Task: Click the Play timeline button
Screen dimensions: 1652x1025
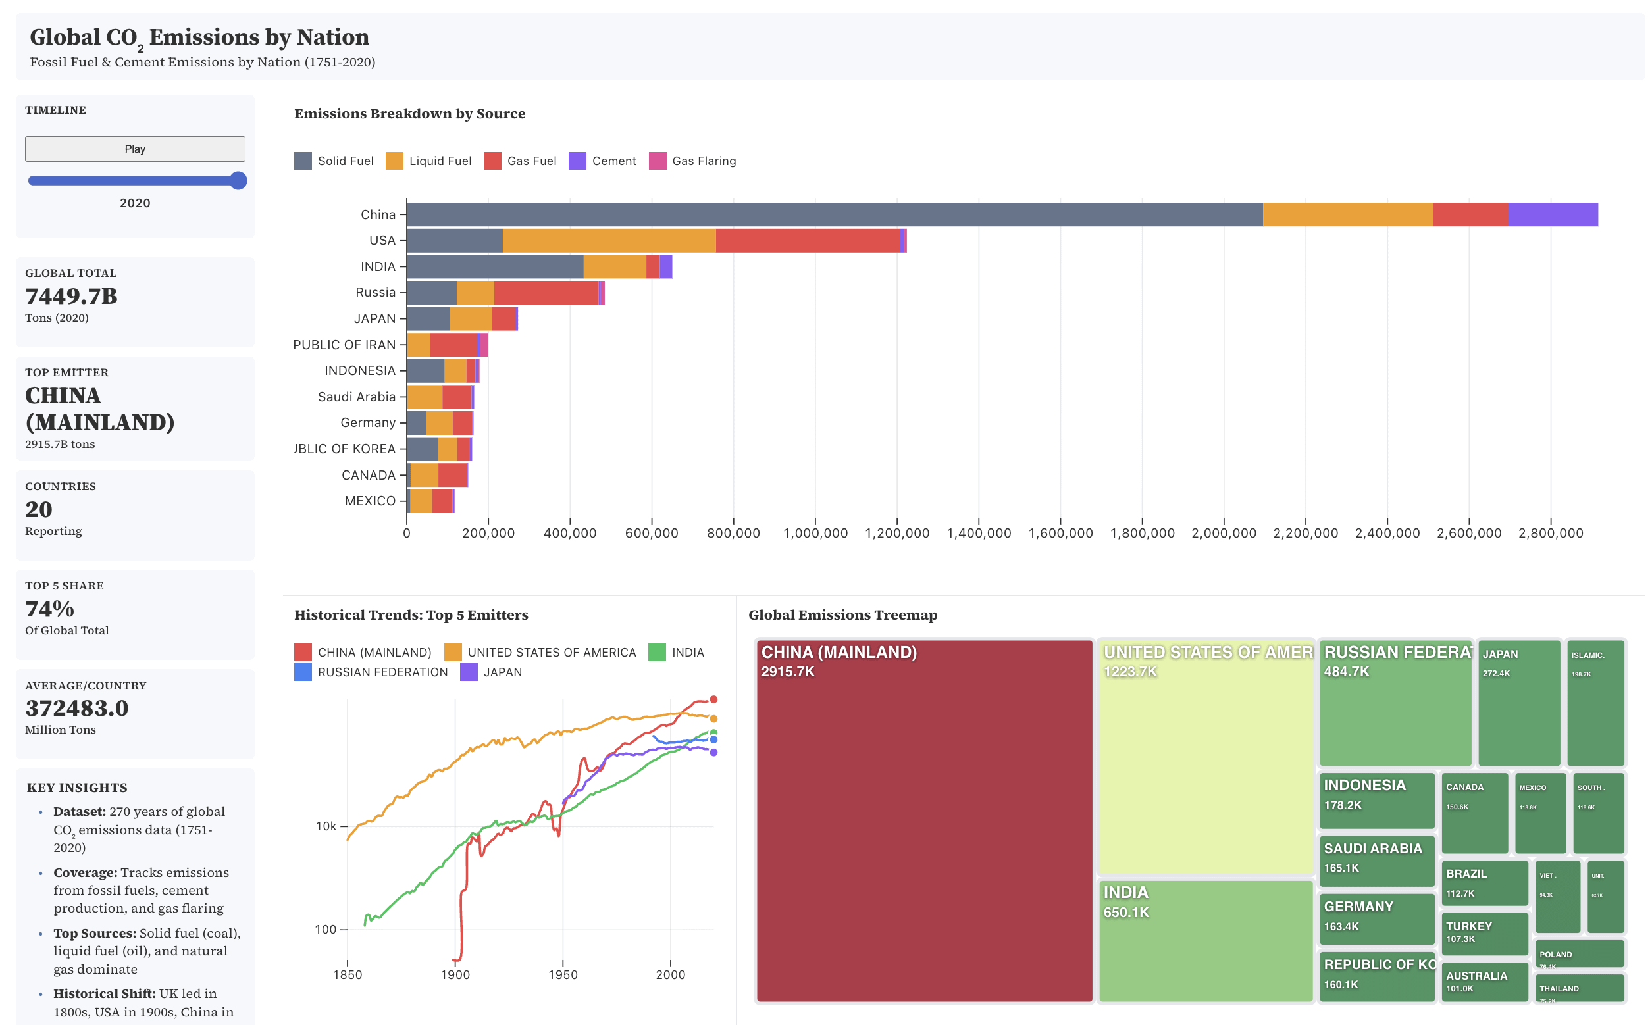Action: [135, 149]
